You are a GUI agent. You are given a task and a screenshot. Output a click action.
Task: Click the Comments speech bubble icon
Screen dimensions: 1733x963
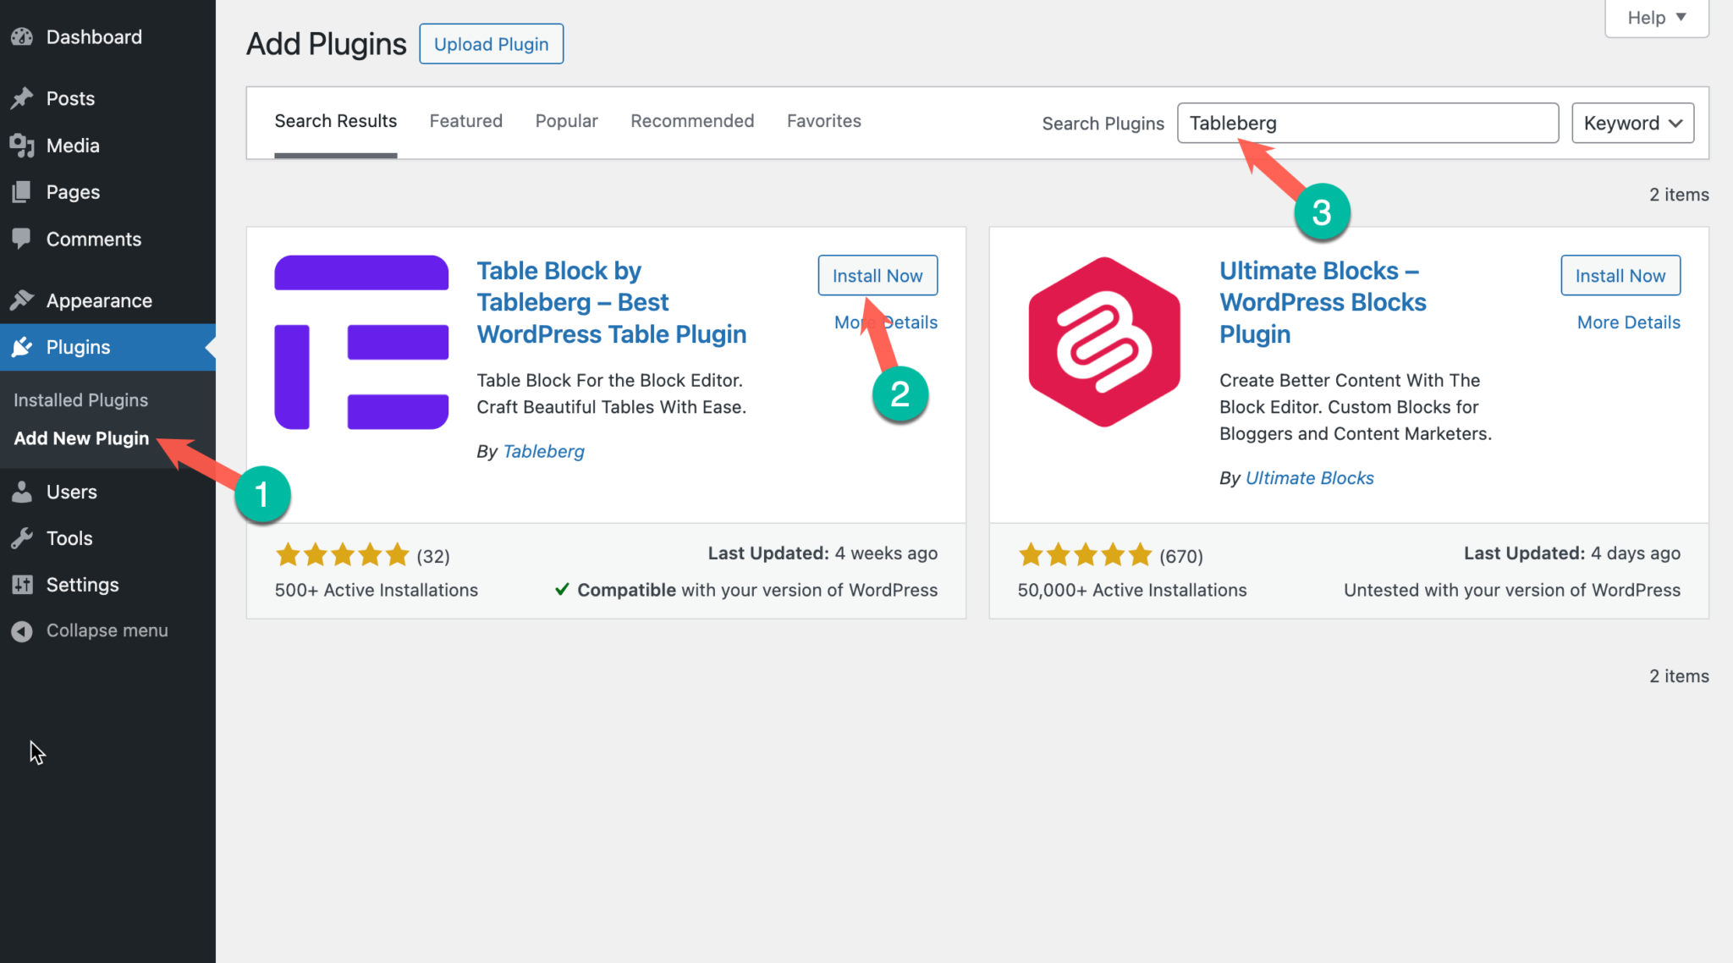point(22,239)
